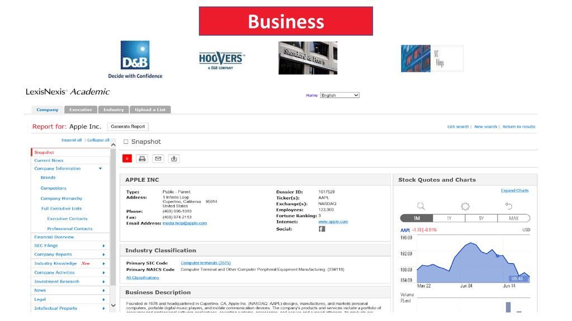
Task: Click the media.help@apple.com email link
Action: click(x=184, y=223)
